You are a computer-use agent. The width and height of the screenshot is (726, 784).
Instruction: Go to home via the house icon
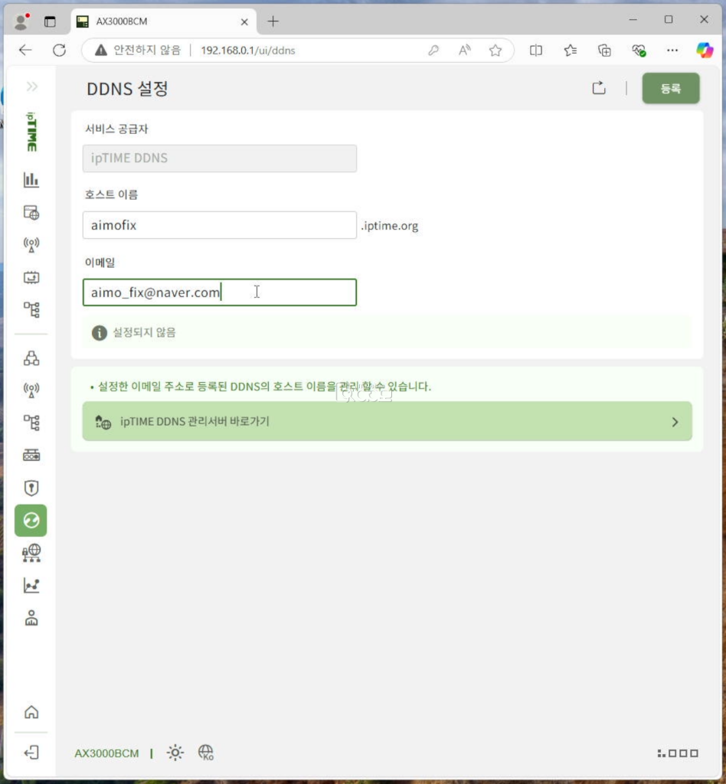pos(31,712)
